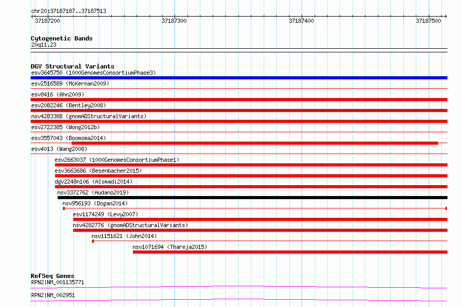Select the red bar under dgv2248n106
Viewport: 462px width, 307px height.
251,187
